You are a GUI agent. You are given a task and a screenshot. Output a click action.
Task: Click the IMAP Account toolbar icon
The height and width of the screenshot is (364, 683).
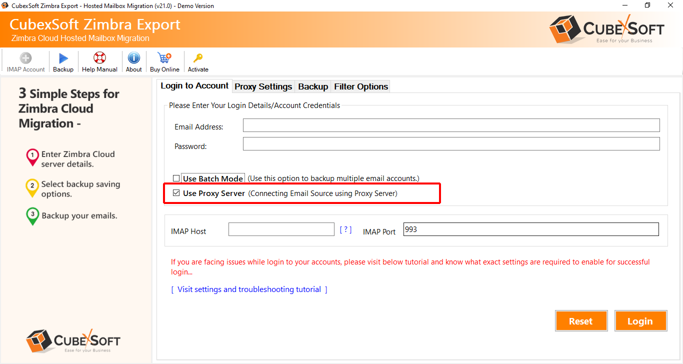[25, 58]
